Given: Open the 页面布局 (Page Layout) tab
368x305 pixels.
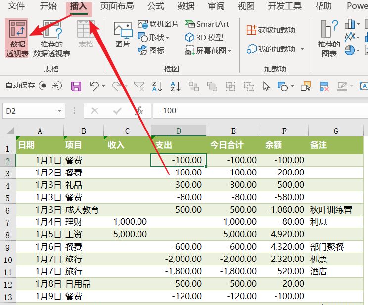Looking at the screenshot, I should 117,6.
